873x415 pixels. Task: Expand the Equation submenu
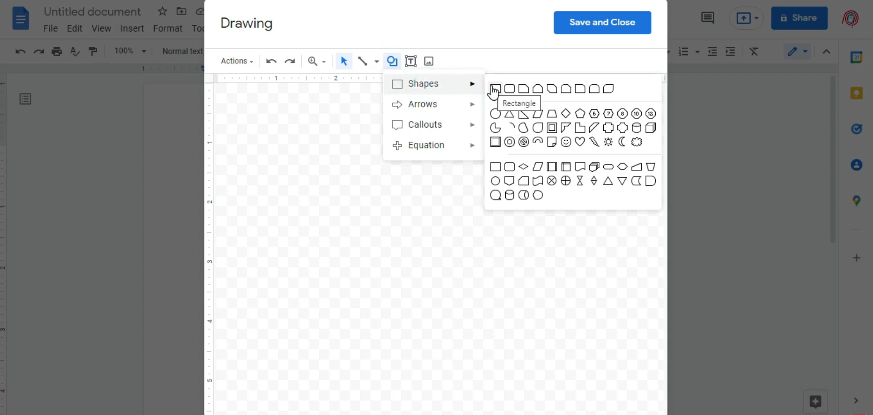click(434, 145)
